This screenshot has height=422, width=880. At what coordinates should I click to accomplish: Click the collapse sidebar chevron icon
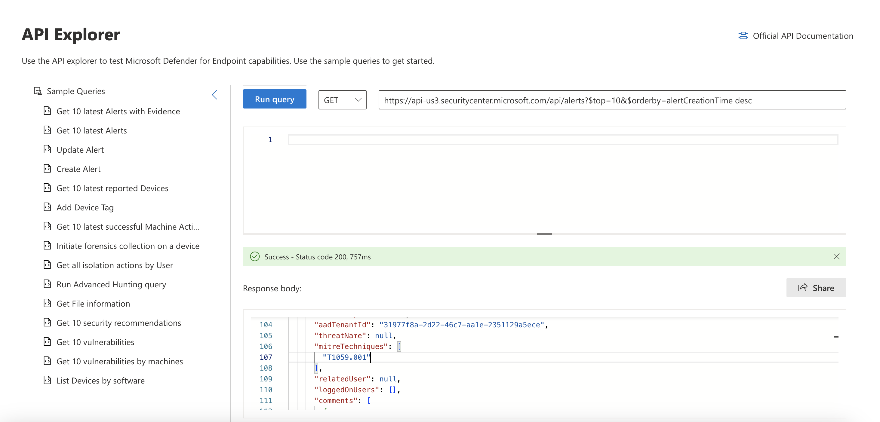click(214, 94)
